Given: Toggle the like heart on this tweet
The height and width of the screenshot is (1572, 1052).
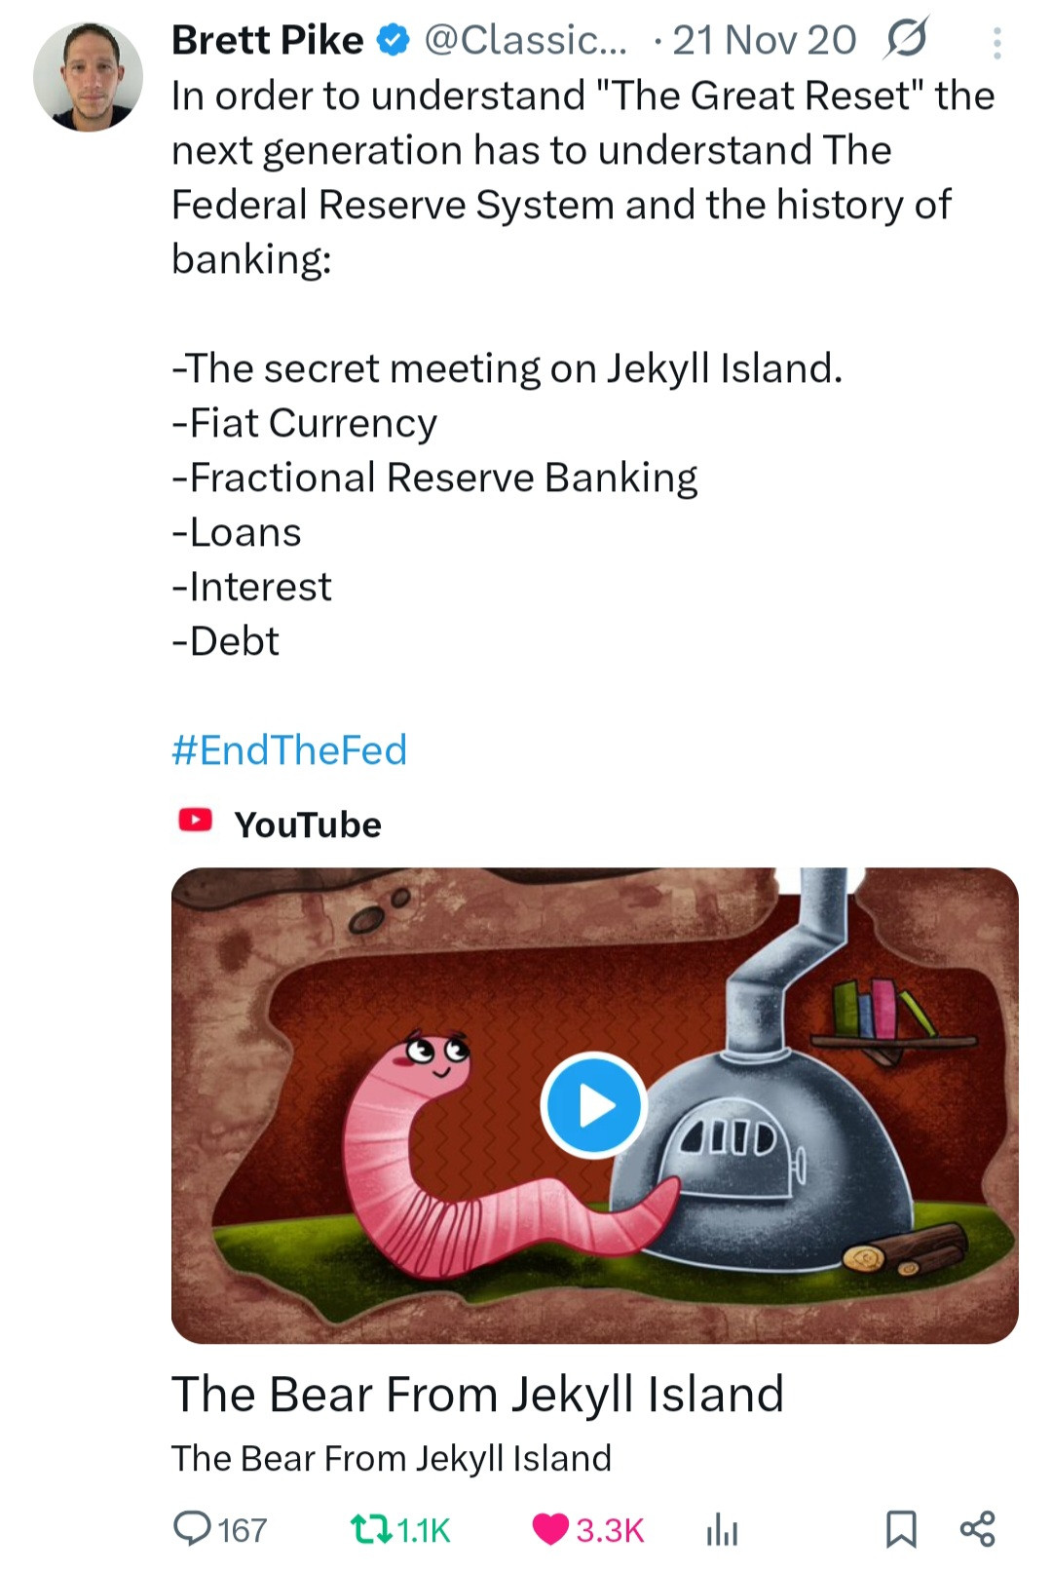Looking at the screenshot, I should (x=550, y=1529).
